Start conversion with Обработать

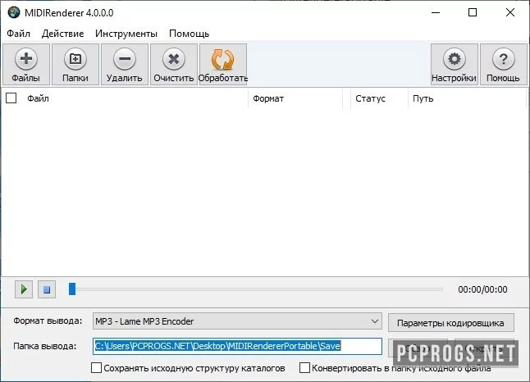223,65
